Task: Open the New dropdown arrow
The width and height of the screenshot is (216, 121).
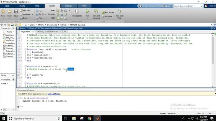Action: tap(3, 18)
